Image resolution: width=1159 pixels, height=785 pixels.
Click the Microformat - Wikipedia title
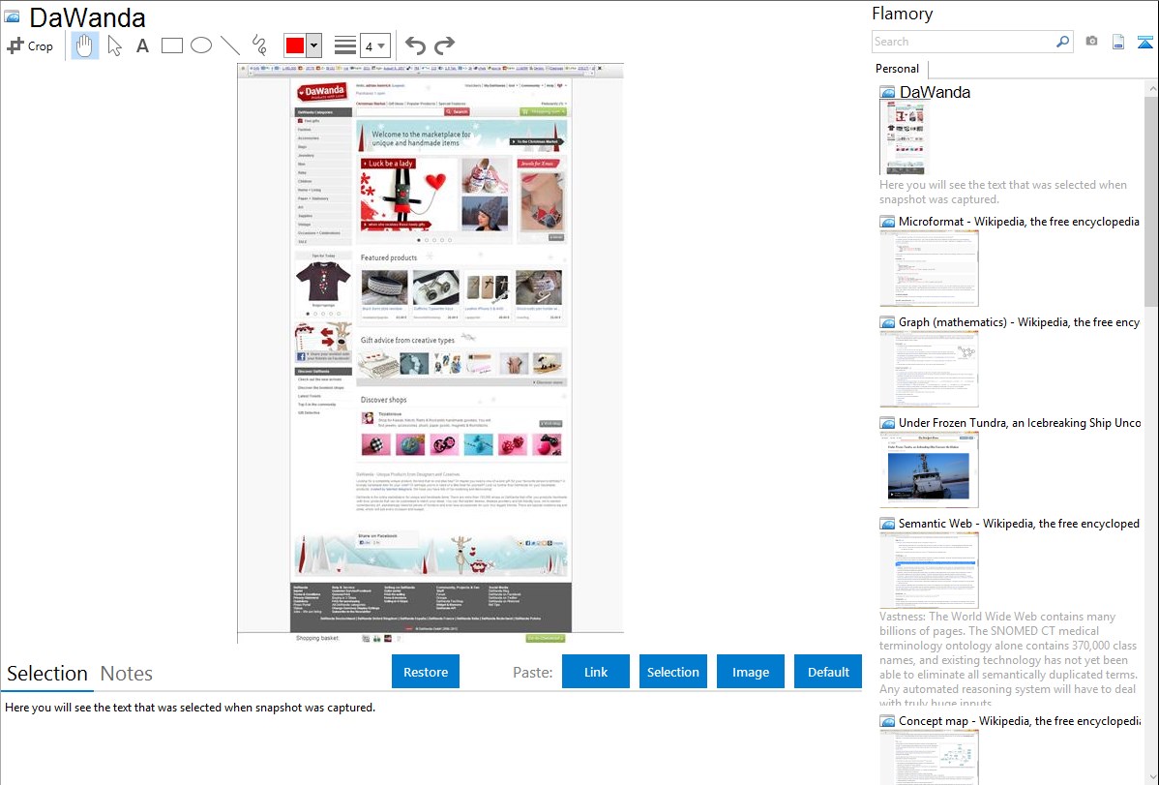[1019, 222]
